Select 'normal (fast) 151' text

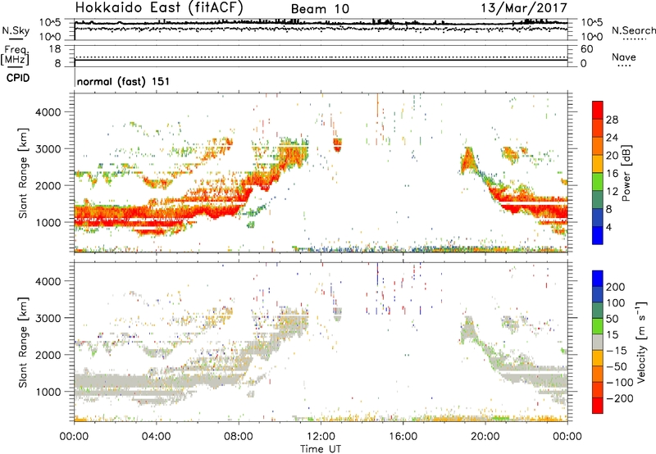(124, 81)
